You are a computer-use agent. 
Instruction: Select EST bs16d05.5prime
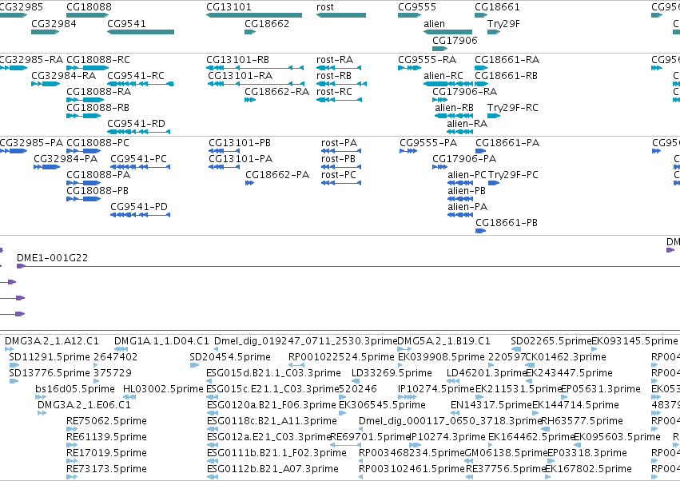point(75,388)
